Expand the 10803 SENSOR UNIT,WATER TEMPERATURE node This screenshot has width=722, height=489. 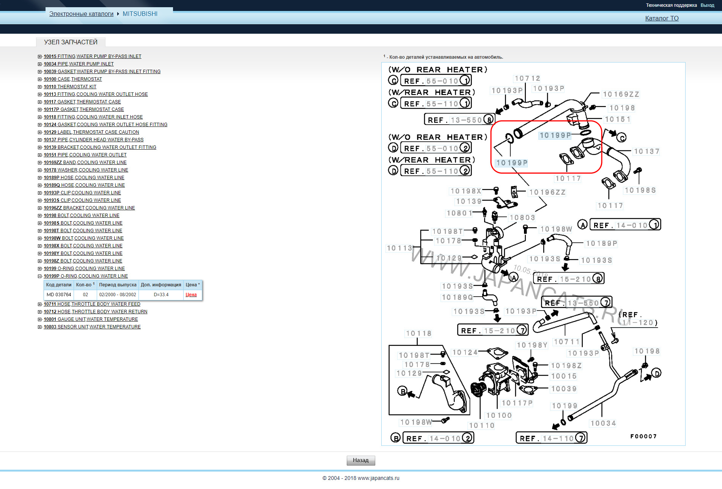40,327
